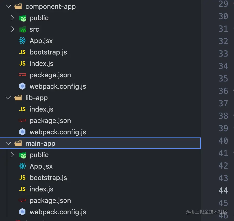Select the component-app folder name
Screen dimensions: 234x221
point(51,7)
